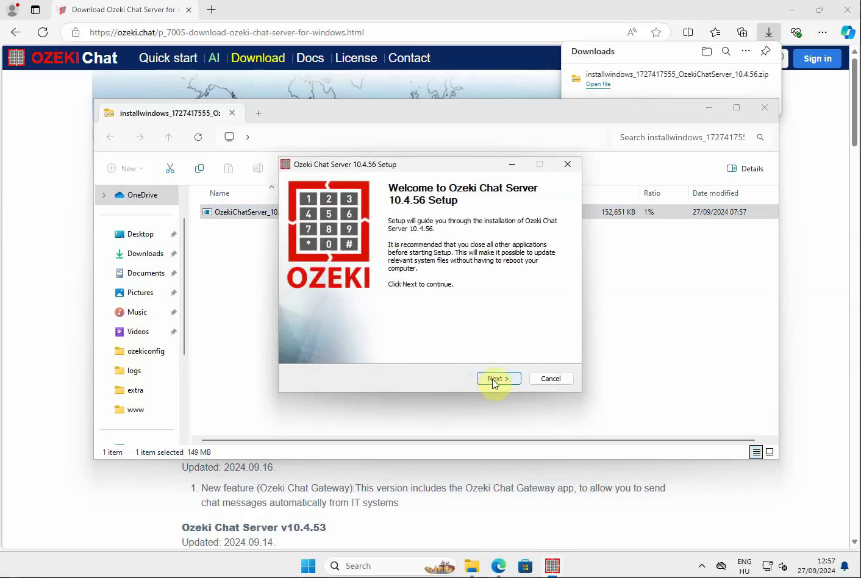Click the Ozeki Chat logo icon in site header
The image size is (861, 578).
click(16, 58)
